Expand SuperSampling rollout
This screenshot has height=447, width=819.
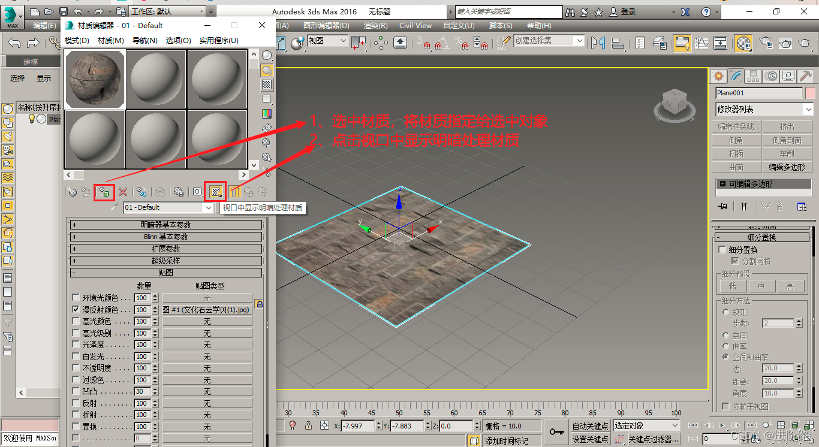pyautogui.click(x=166, y=261)
